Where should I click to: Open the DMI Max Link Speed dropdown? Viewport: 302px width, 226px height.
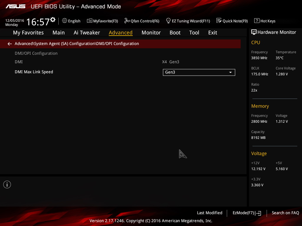(x=199, y=72)
